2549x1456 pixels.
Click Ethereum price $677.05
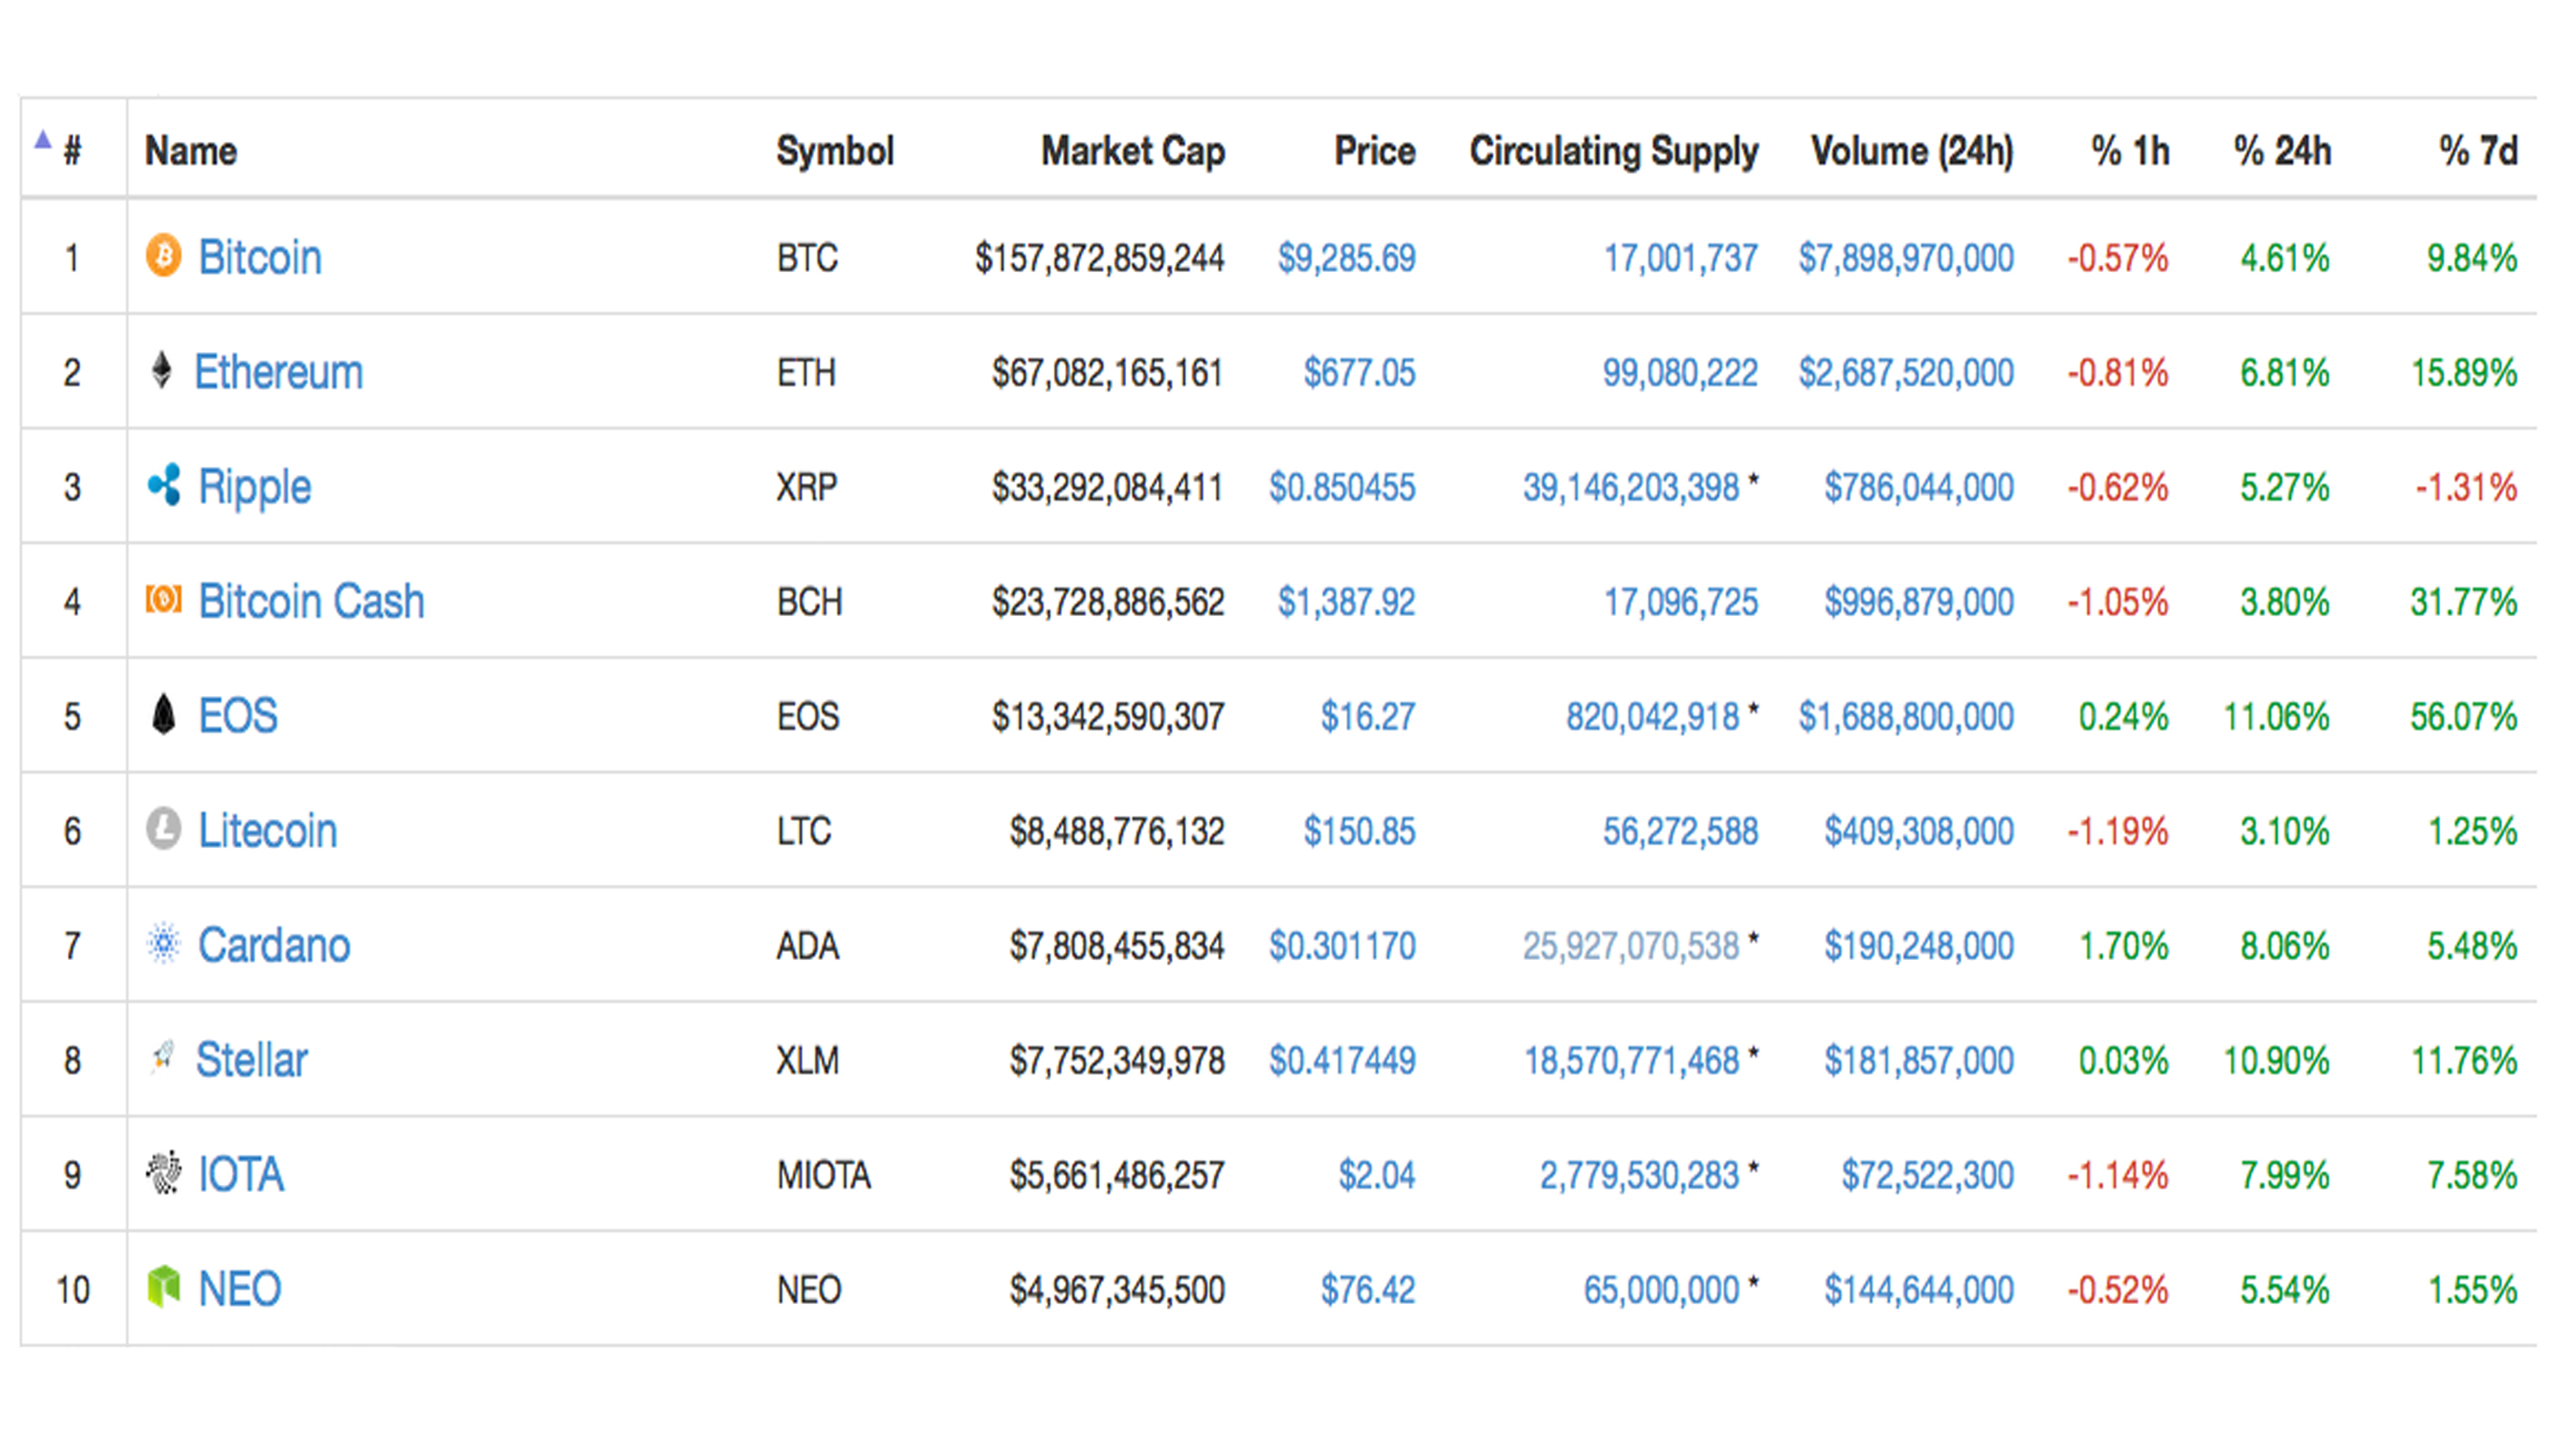1359,373
